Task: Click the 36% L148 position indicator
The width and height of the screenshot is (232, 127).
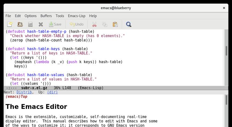Action: (x=62, y=88)
